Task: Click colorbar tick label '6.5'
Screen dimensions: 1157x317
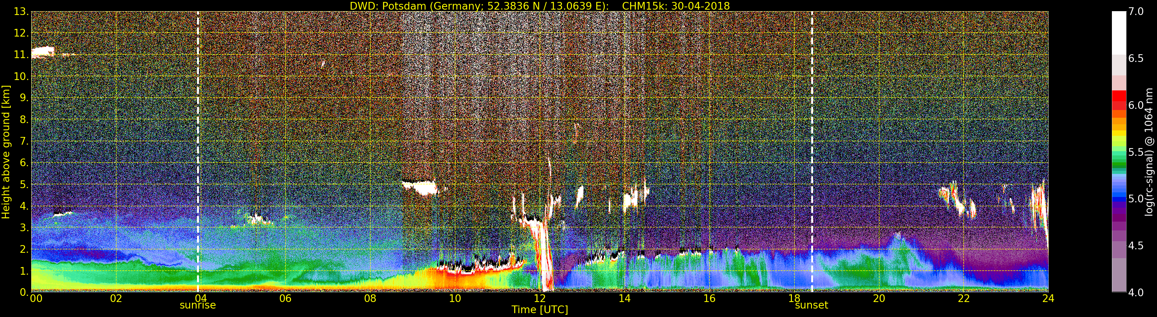Action: click(1136, 58)
